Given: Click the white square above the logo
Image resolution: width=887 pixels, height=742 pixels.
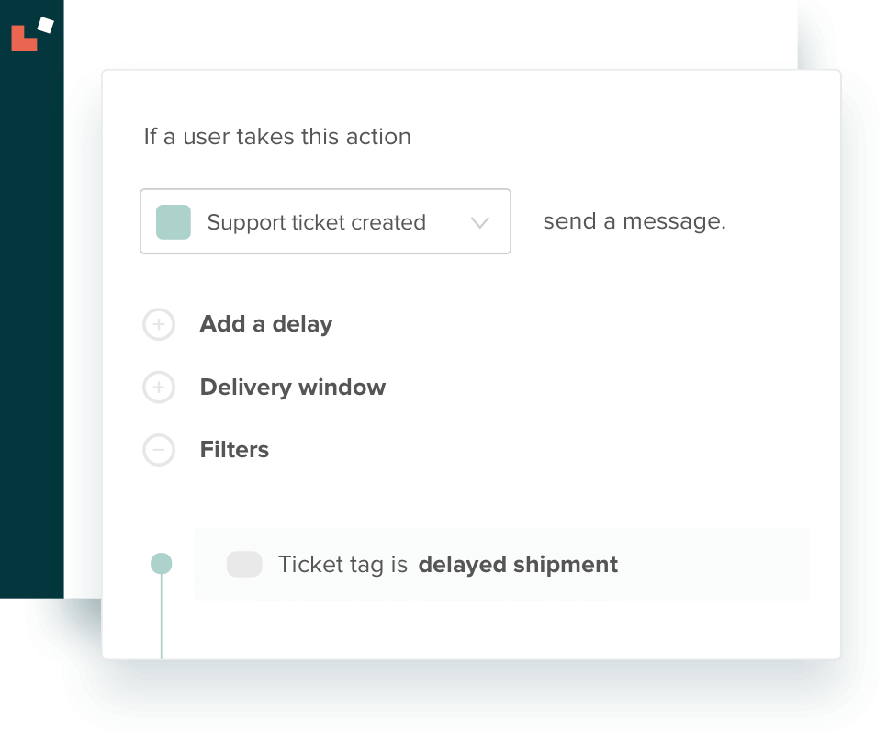Looking at the screenshot, I should 45,25.
